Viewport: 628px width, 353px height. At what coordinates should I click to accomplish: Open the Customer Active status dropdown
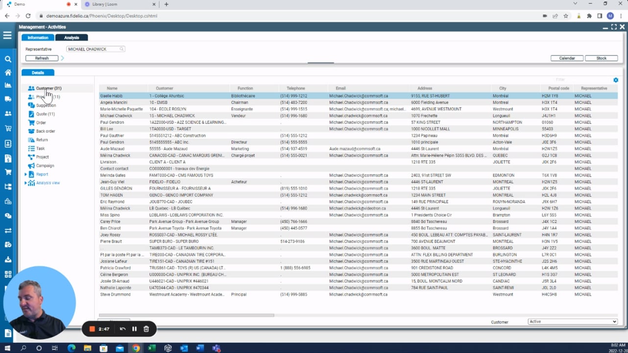click(573, 322)
